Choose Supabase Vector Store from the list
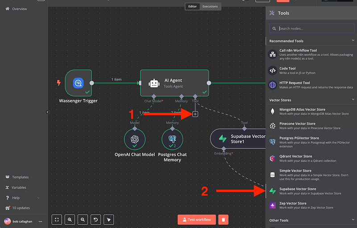357x228 pixels. [310, 191]
